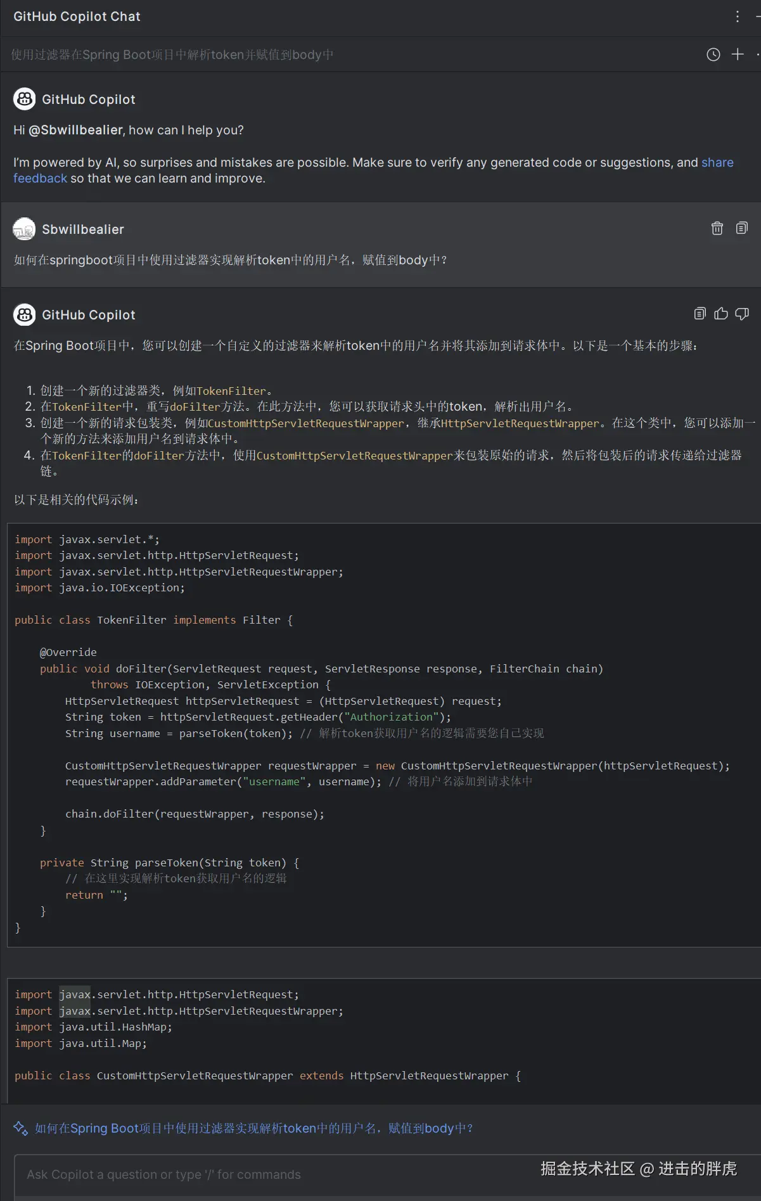Click the 'import java.util.Map;' line

pyautogui.click(x=81, y=1043)
